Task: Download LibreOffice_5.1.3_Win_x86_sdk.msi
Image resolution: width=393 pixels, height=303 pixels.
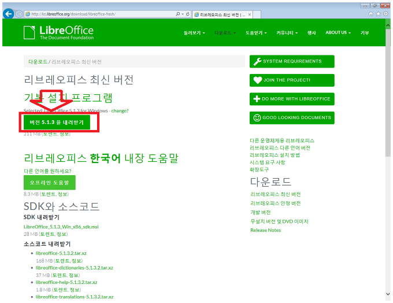Action: (61, 227)
